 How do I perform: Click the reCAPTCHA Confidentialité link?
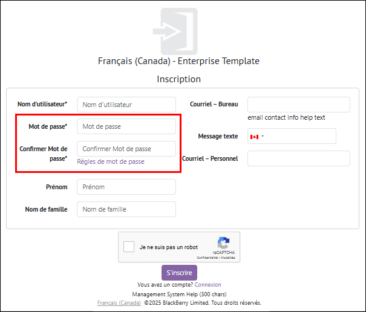pos(208,258)
